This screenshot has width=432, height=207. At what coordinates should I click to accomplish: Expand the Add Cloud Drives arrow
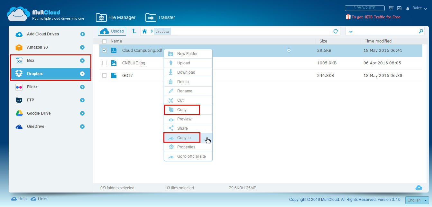click(x=83, y=34)
